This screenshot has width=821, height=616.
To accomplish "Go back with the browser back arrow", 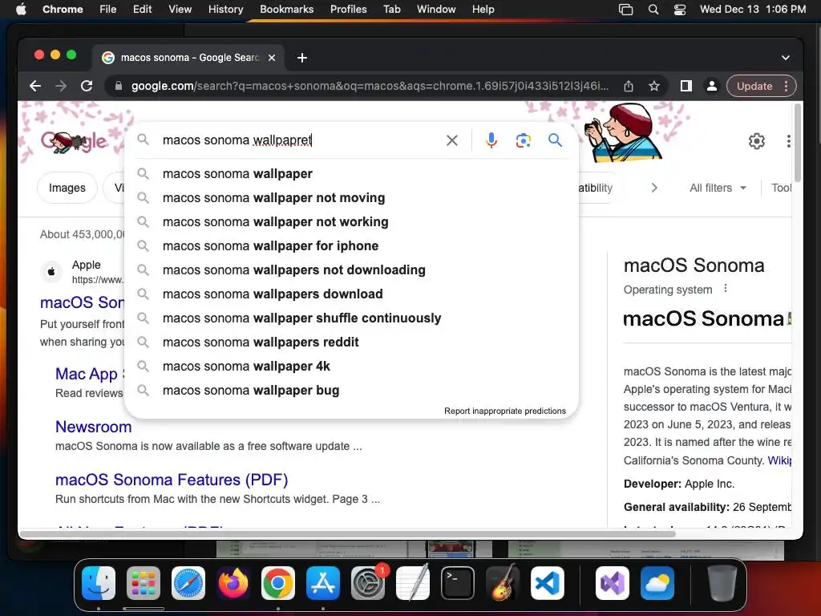I will pos(35,86).
